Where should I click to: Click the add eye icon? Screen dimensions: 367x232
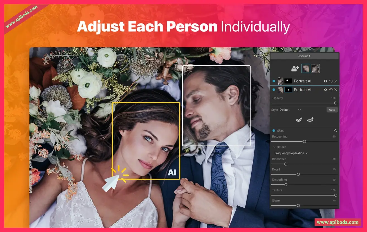(x=299, y=120)
